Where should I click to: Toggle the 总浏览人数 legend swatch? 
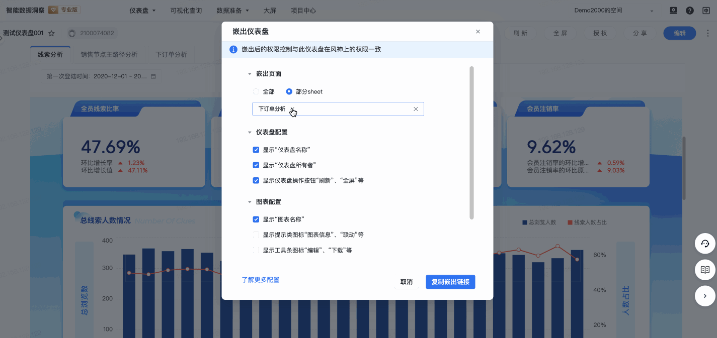click(524, 222)
